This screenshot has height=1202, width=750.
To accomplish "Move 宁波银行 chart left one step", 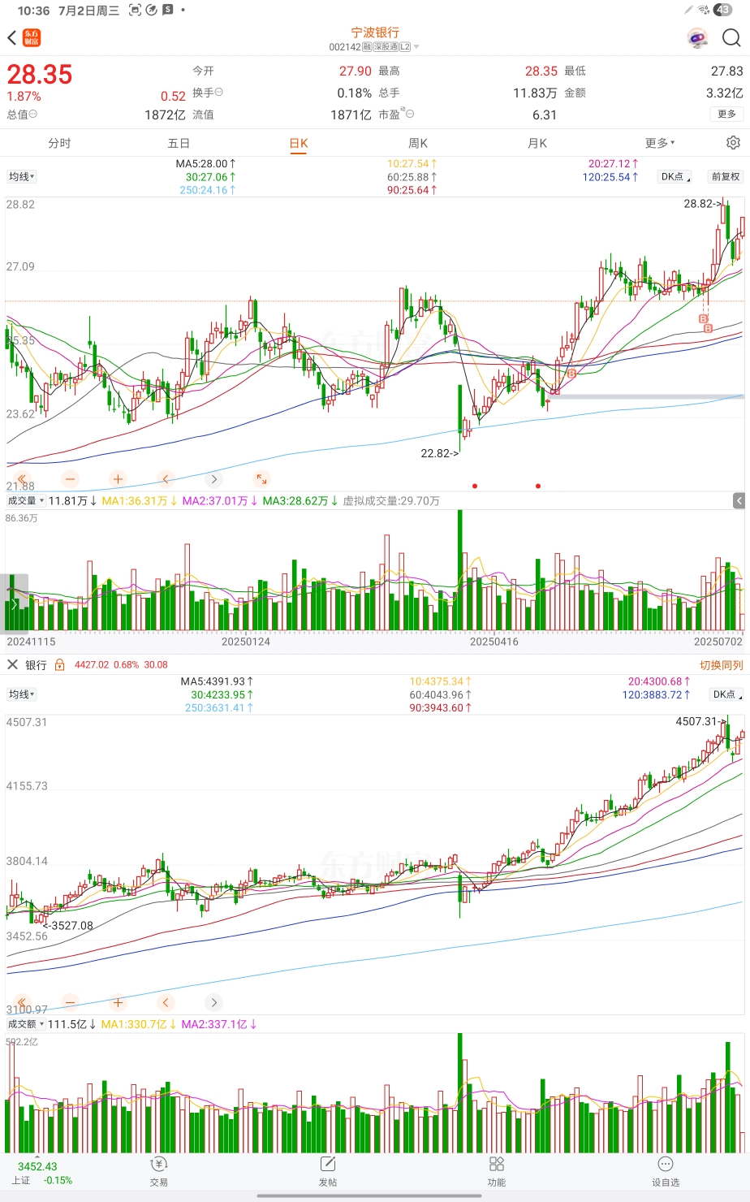I will point(166,478).
